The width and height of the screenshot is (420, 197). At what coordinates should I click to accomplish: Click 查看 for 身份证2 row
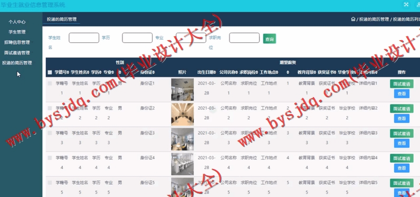tap(402, 118)
